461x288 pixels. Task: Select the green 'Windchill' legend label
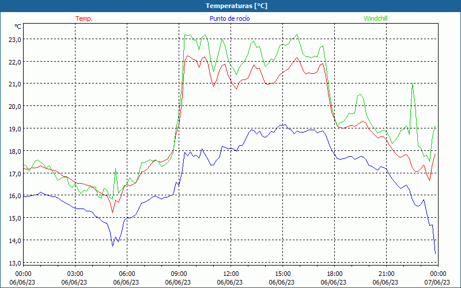[376, 18]
